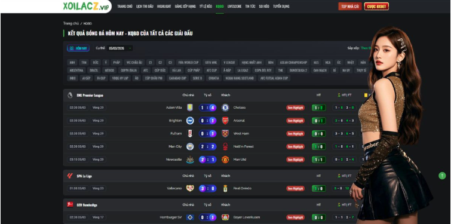Viewport: 451px width, 224px height.
Task: Click the Vallecano club crest
Action: (190, 188)
